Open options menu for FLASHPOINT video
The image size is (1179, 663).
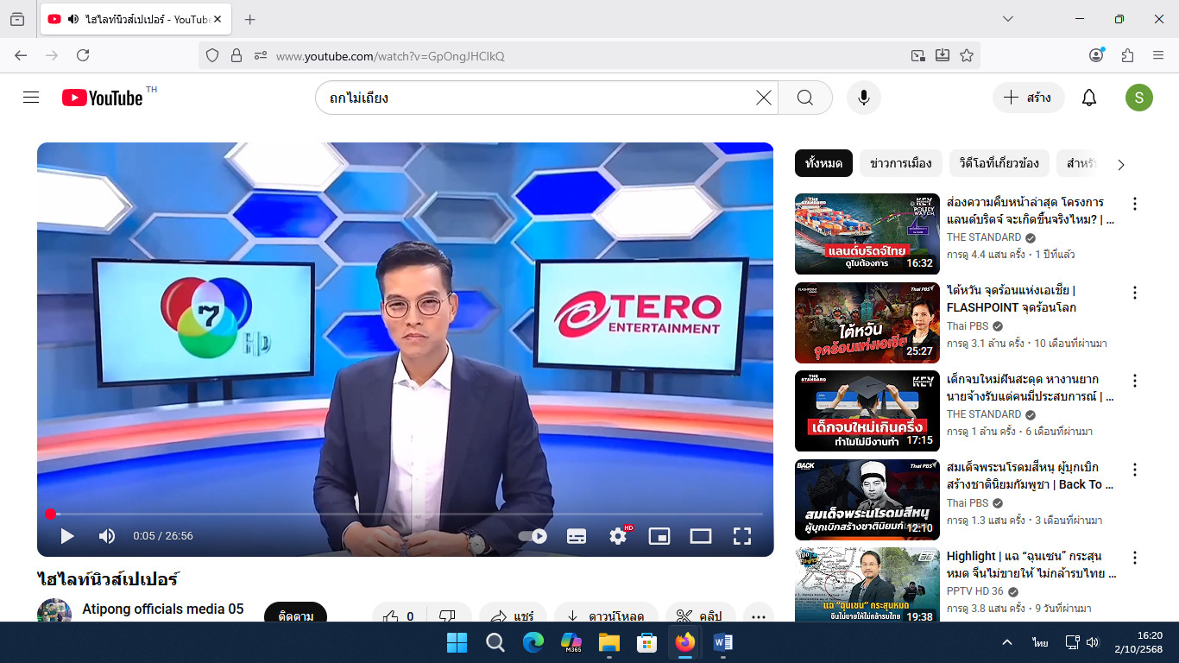(1135, 293)
